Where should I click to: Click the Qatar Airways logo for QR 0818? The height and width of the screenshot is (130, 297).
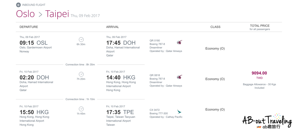pyautogui.click(x=179, y=77)
